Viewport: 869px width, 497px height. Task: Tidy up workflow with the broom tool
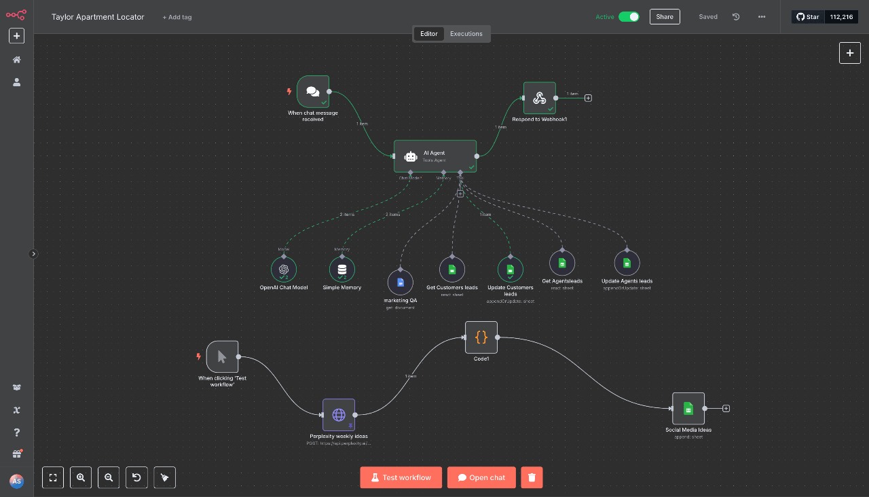click(164, 477)
